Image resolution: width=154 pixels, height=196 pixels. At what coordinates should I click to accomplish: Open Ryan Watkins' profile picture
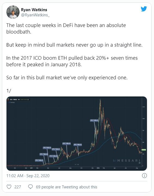tap(13, 12)
